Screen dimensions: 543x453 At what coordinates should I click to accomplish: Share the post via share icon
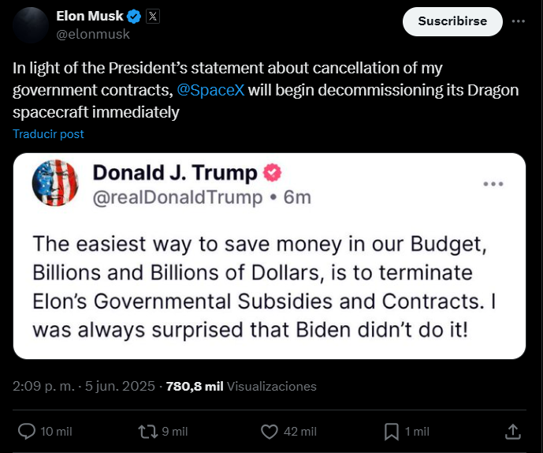point(512,431)
